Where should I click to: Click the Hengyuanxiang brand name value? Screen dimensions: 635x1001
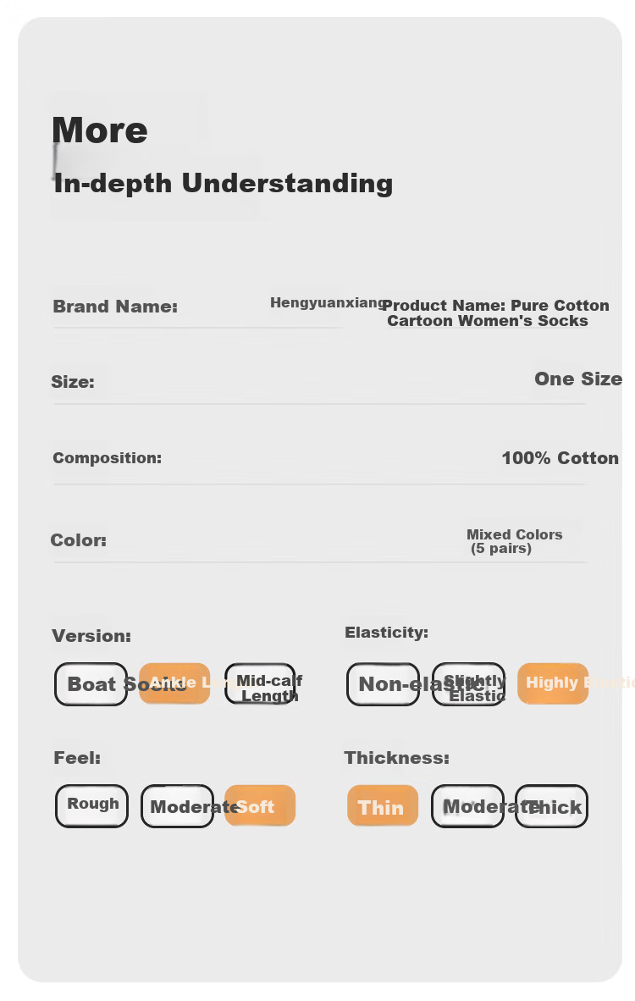point(328,302)
